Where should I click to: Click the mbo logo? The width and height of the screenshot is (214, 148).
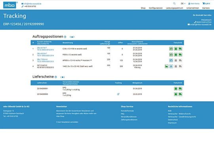(10, 5)
